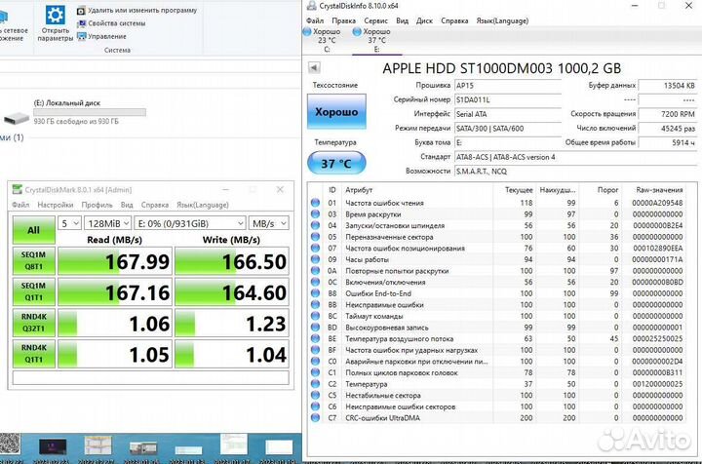Click the status icon for attribute BB
This screenshot has height=464, width=702.
(x=315, y=305)
